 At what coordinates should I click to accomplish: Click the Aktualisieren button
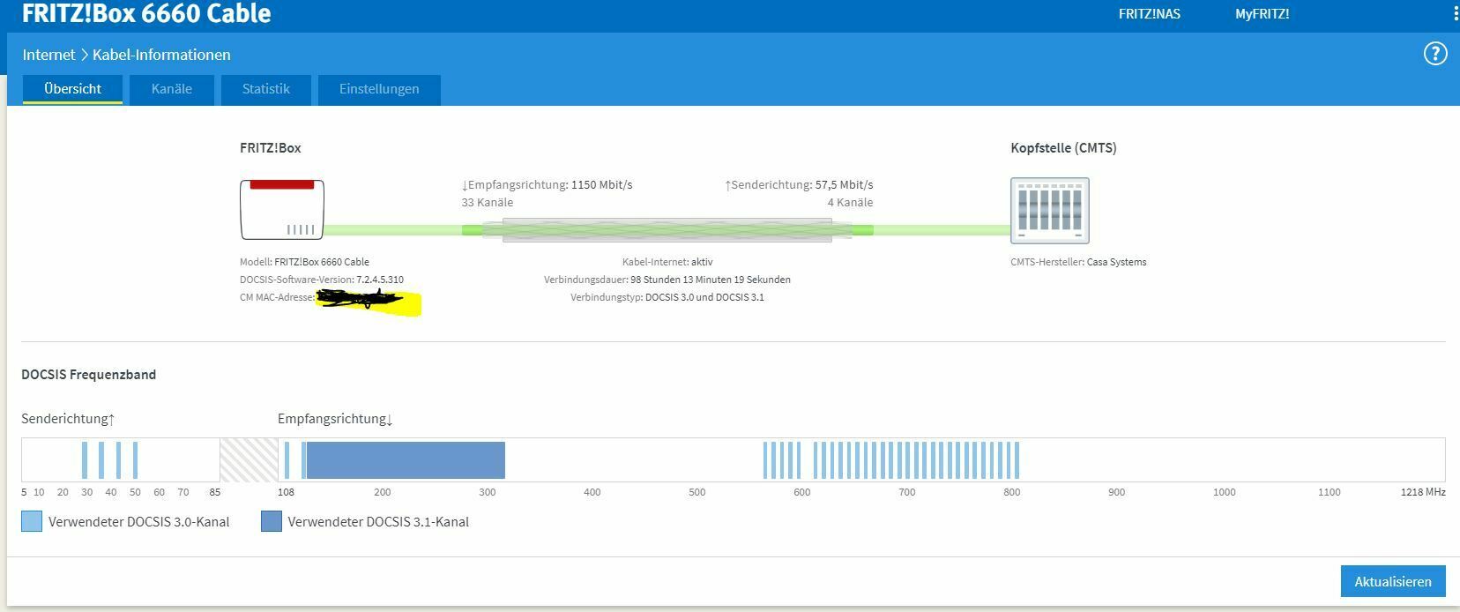(1393, 581)
